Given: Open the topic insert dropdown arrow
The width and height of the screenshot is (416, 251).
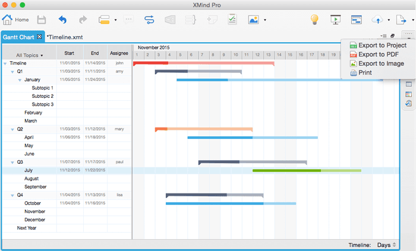Looking at the screenshot, I should pos(115,20).
